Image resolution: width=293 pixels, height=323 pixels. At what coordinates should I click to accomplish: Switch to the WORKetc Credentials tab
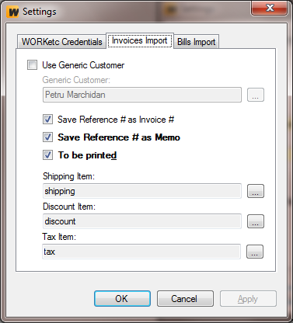(62, 42)
